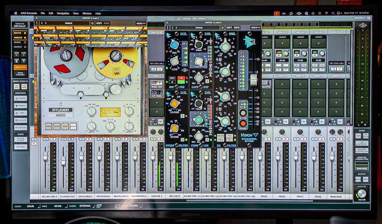Toggle the Studer A800 plugin power icon
This screenshot has width=382, height=224.
pos(92,23)
